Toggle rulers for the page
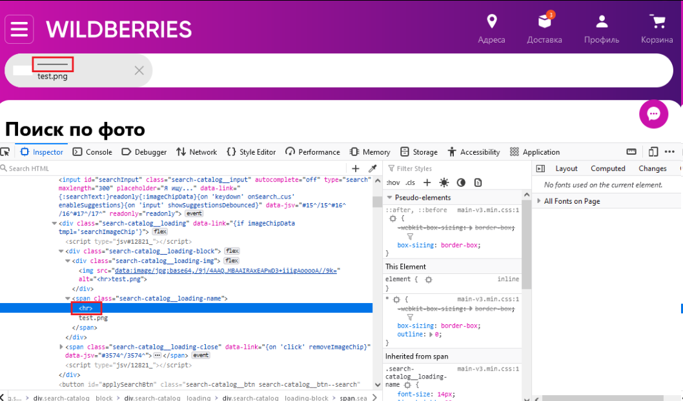Screen dimensions: 683x401 631,152
